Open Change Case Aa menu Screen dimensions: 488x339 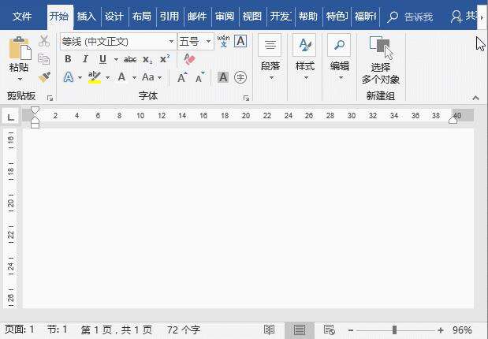coord(151,77)
